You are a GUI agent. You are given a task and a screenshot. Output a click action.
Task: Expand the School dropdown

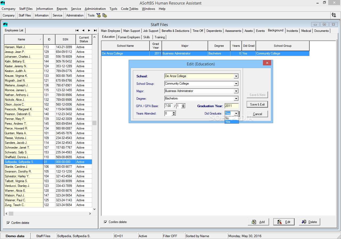click(236, 76)
